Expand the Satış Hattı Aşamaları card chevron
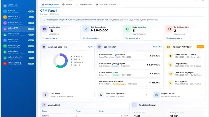 [146, 95]
